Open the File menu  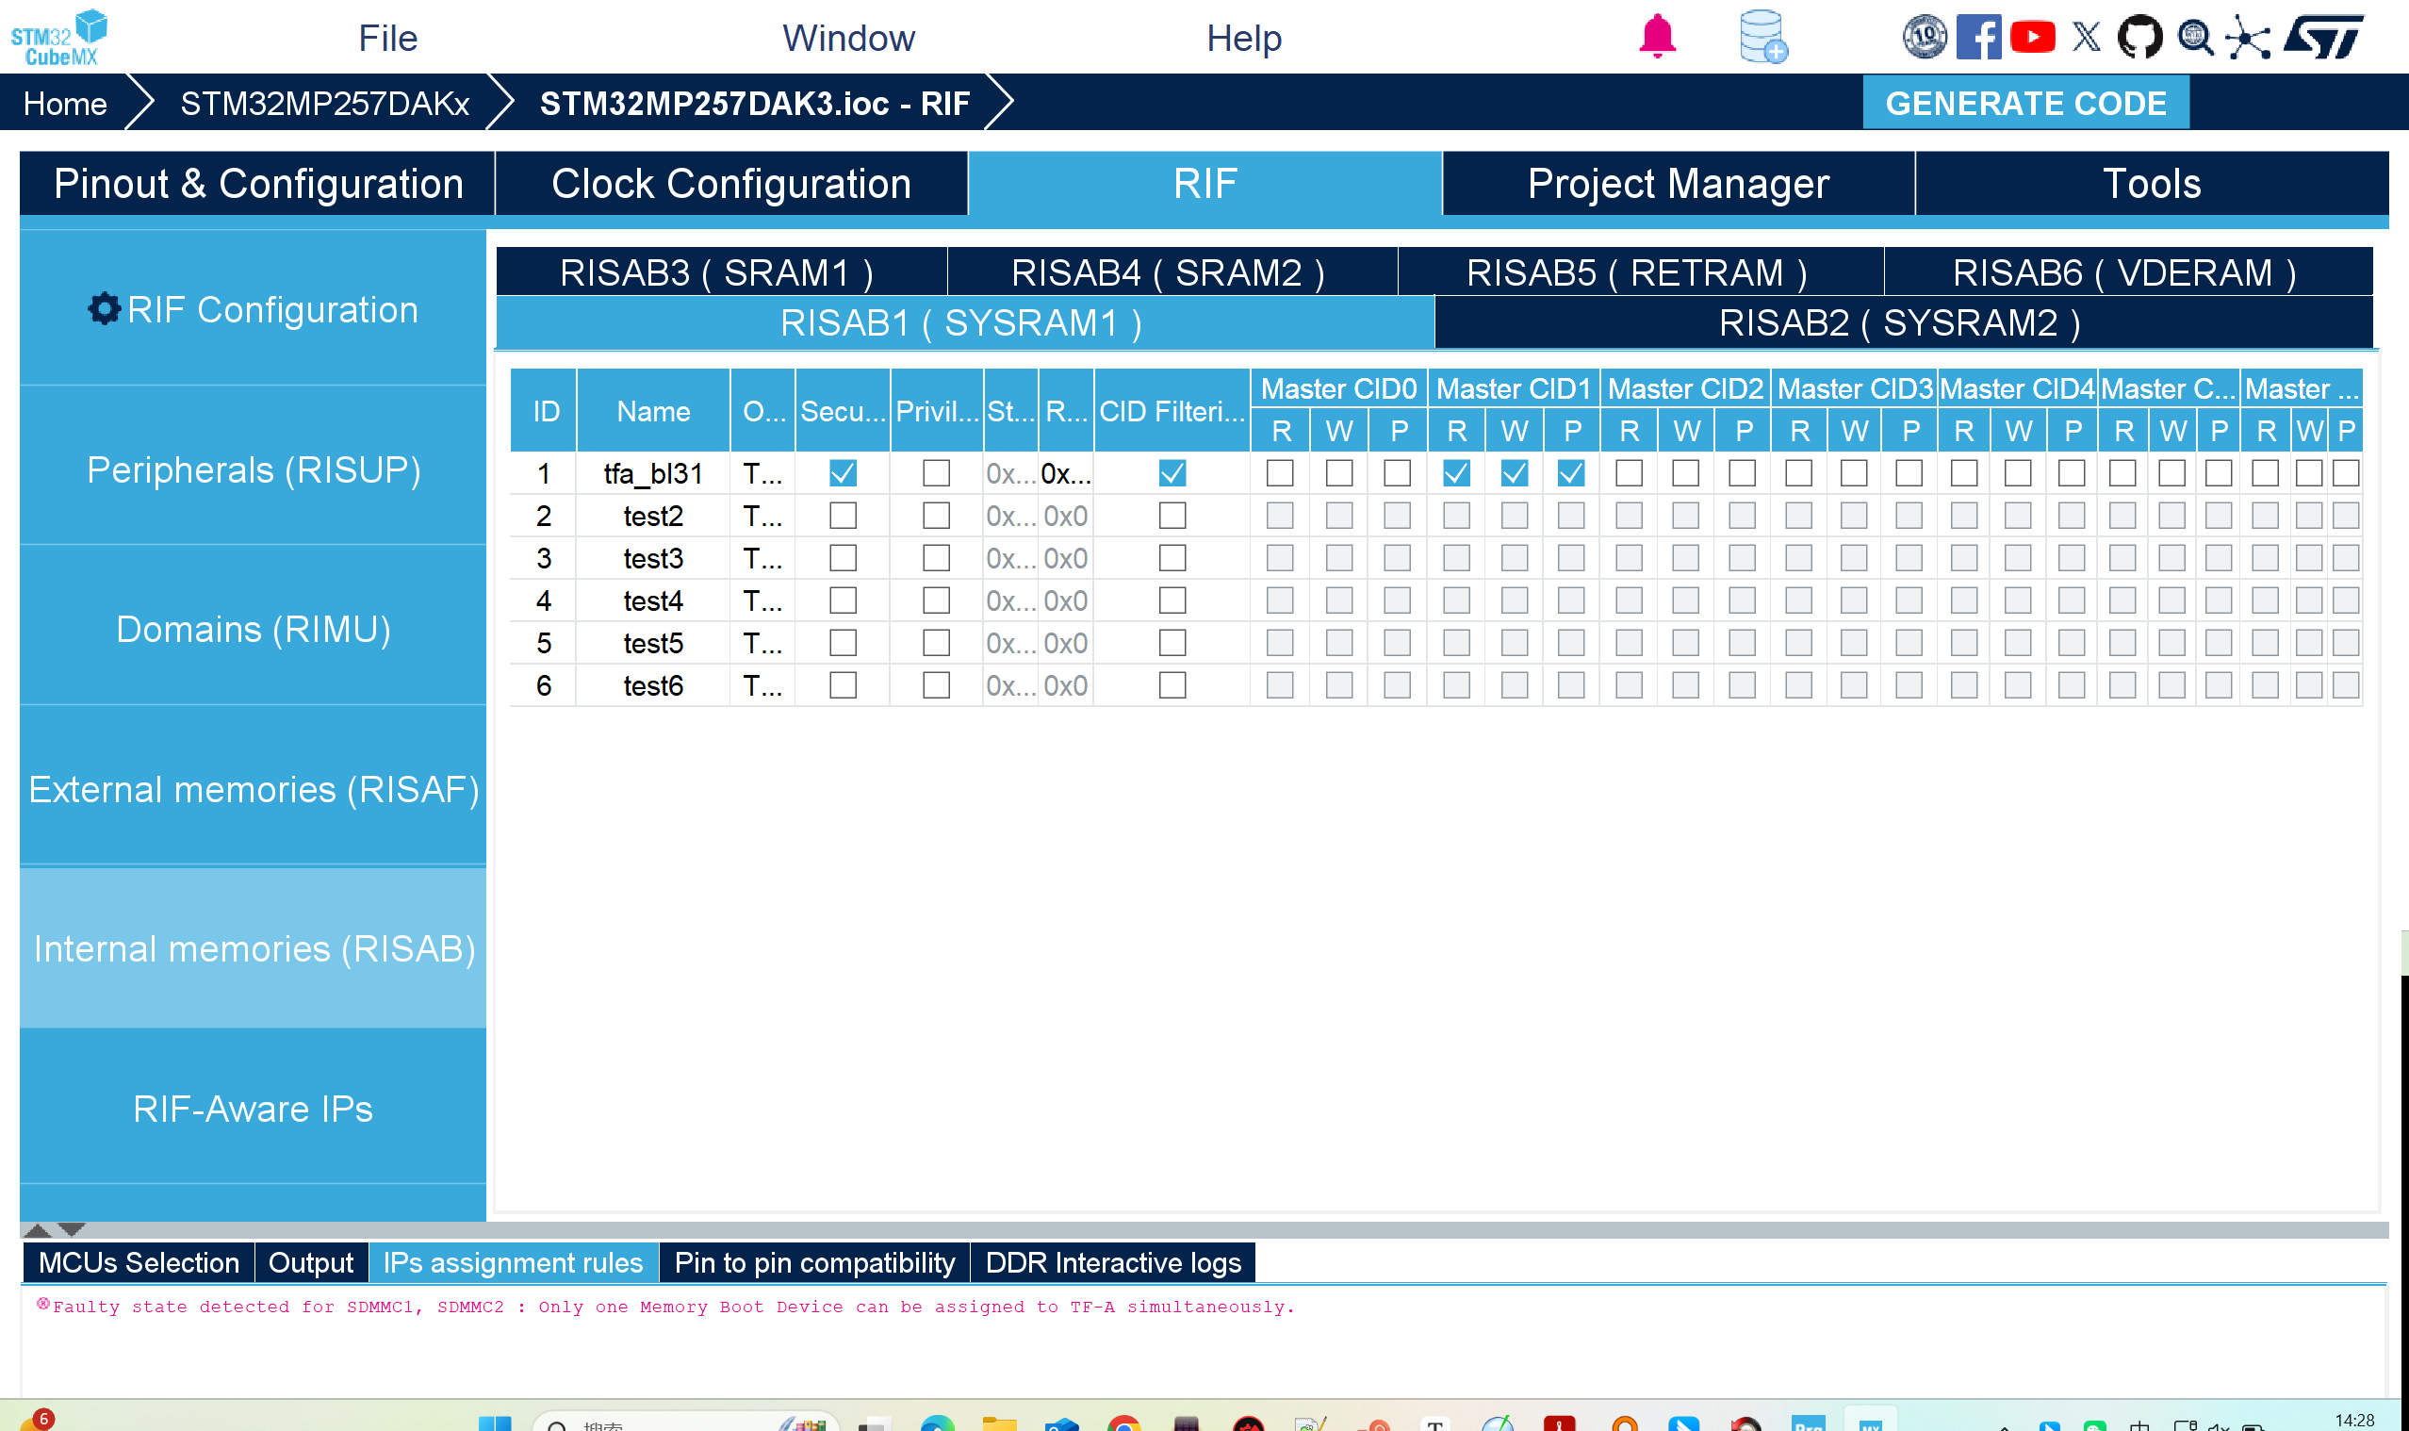click(387, 39)
